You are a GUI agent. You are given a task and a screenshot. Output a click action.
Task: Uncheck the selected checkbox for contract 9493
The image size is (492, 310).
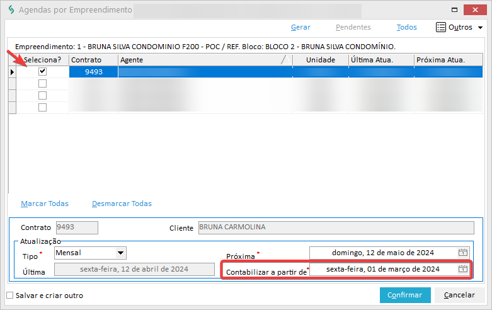42,72
